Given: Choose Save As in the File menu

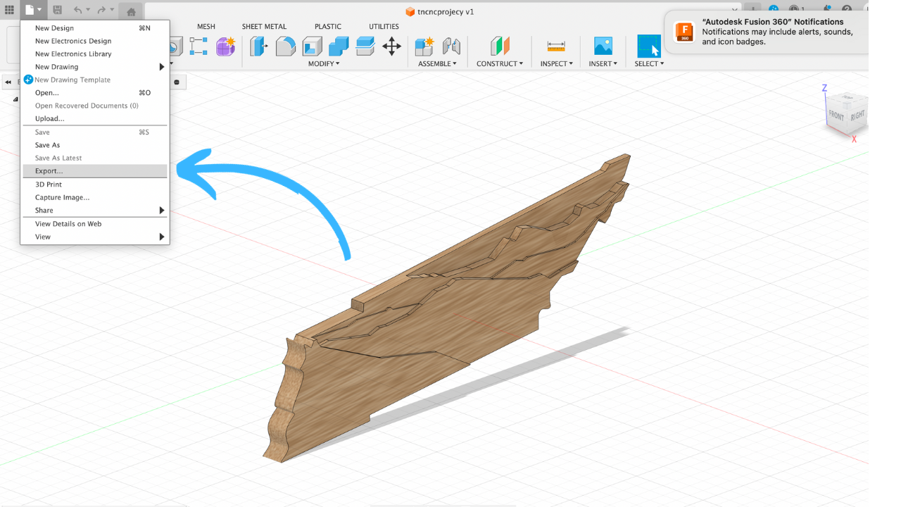Looking at the screenshot, I should click(95, 145).
